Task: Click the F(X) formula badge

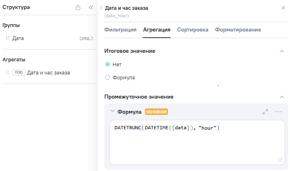Action: point(19,72)
